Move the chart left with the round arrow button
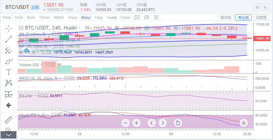 pos(152,123)
